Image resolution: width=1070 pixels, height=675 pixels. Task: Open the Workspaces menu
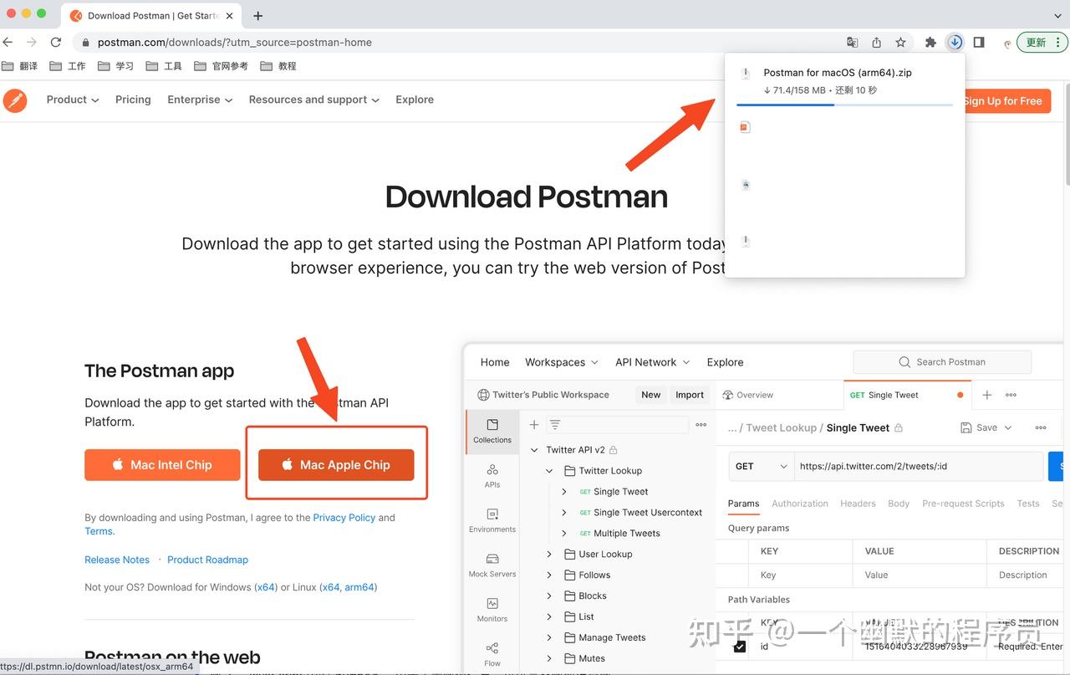coord(561,361)
